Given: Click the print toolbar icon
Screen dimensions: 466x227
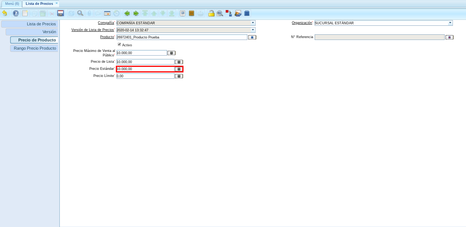Looking at the screenshot, I should pyautogui.click(x=201, y=13).
